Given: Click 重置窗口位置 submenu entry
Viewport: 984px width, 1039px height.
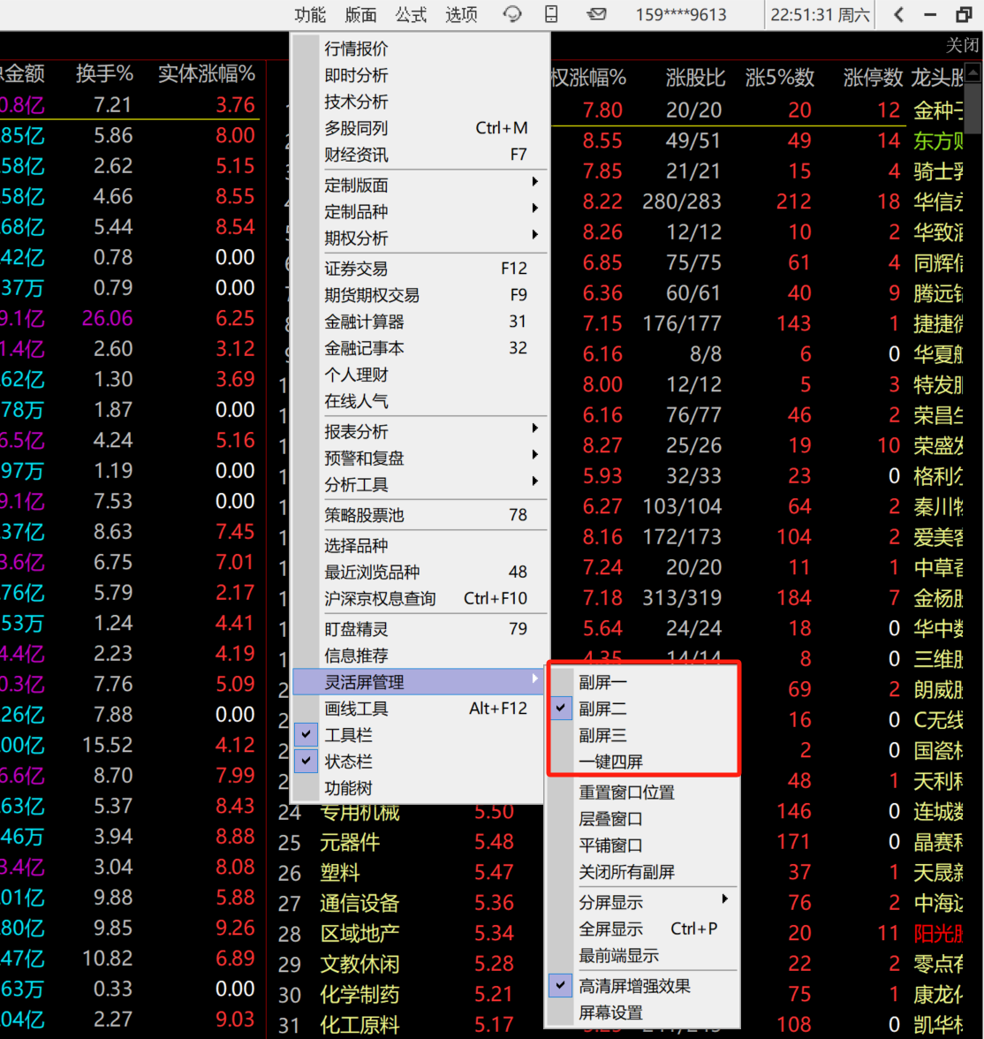Looking at the screenshot, I should click(643, 792).
